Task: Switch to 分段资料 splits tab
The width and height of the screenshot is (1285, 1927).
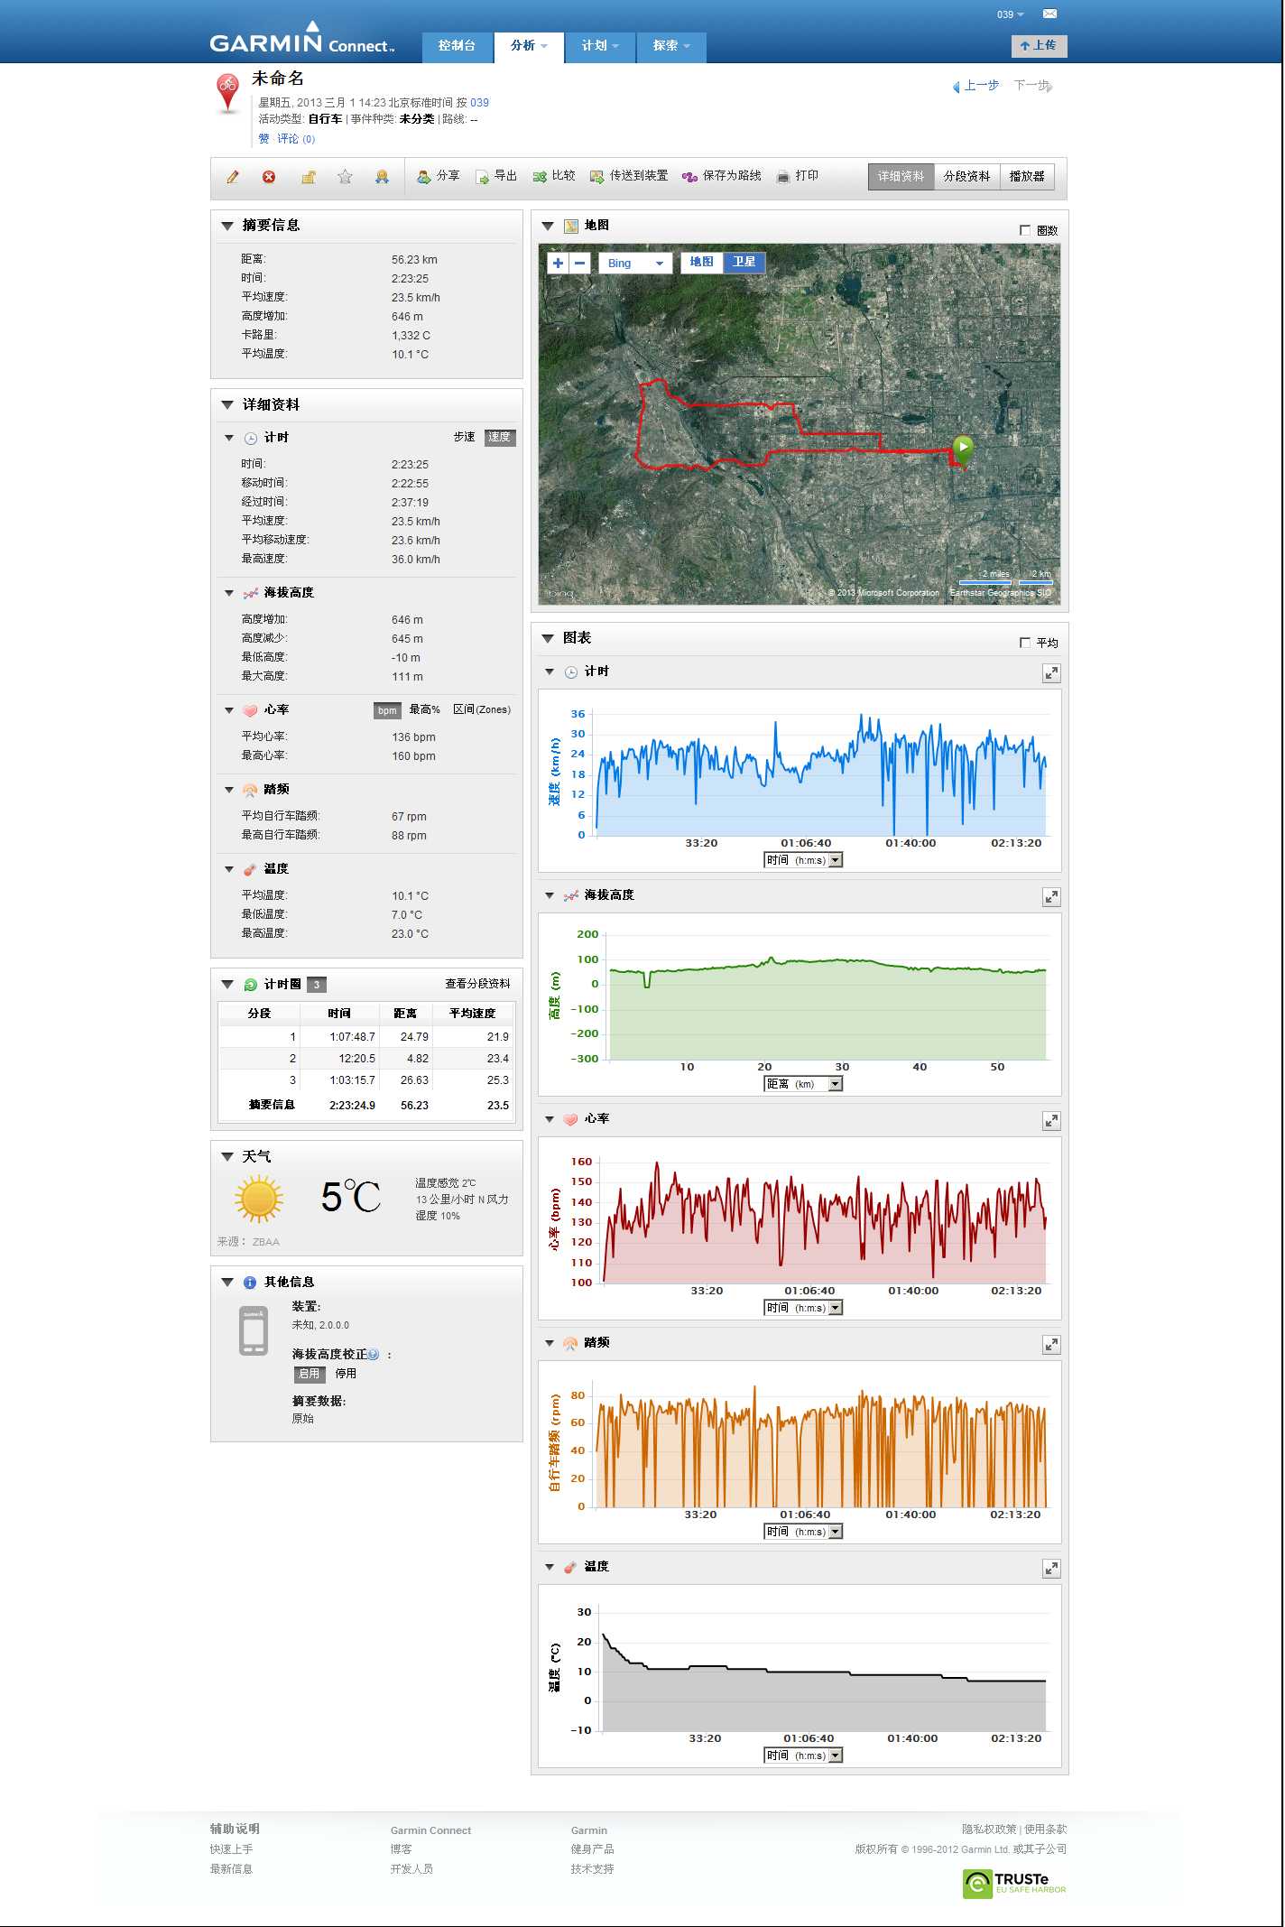Action: pos(966,176)
